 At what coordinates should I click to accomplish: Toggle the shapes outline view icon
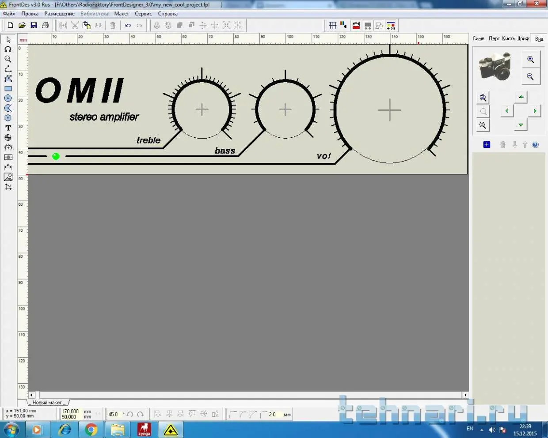(x=379, y=25)
